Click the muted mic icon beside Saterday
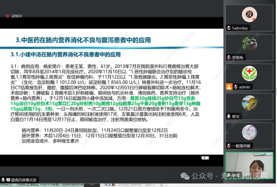The image size is (277, 187). coord(229,28)
